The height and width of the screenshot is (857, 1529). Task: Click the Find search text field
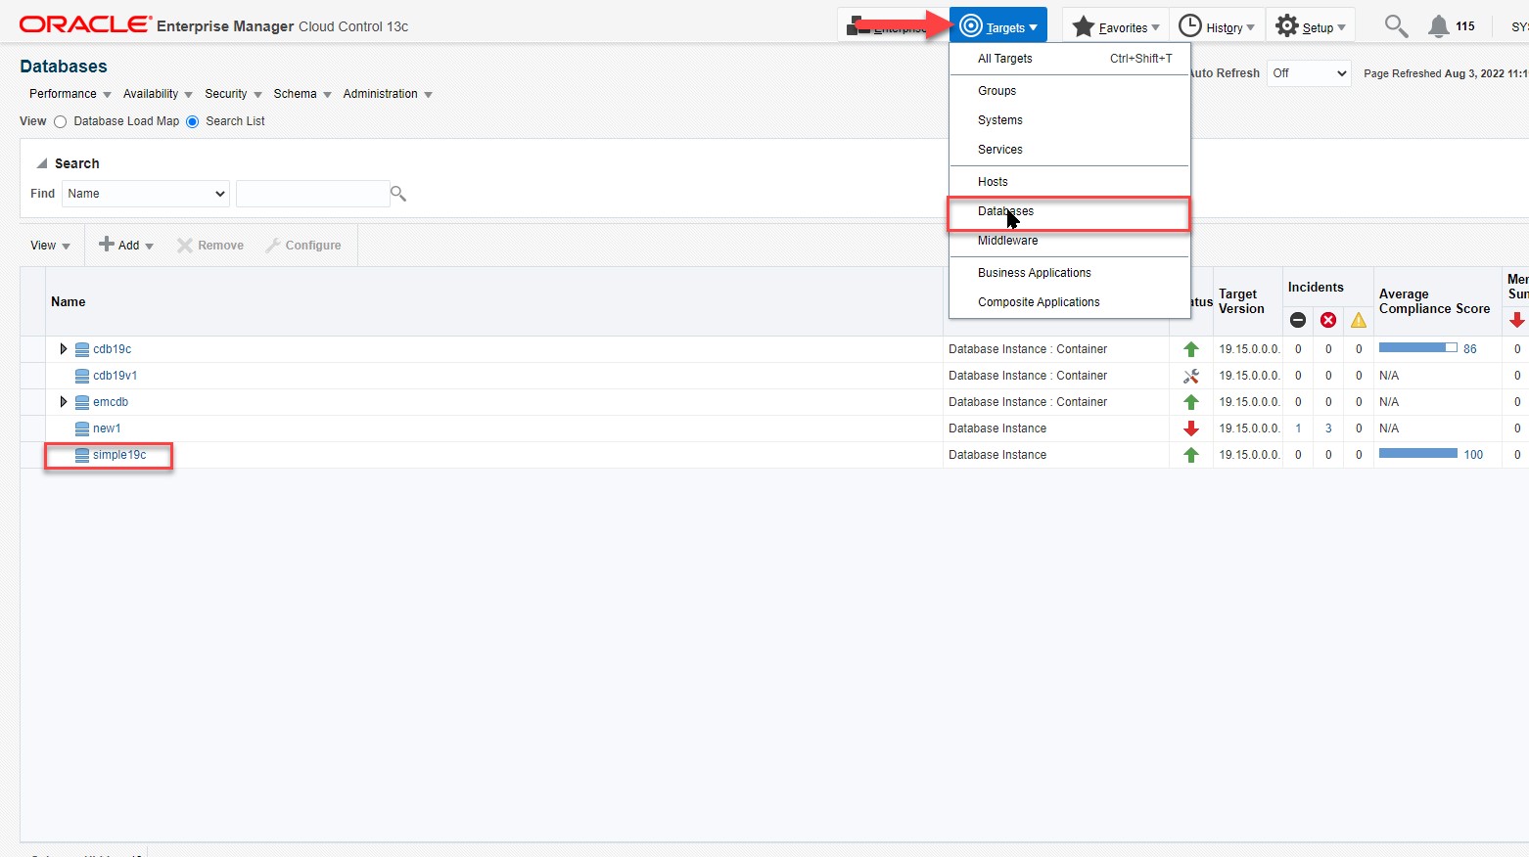click(313, 194)
